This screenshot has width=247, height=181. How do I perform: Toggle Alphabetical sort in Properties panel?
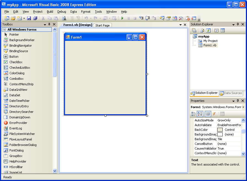point(200,114)
